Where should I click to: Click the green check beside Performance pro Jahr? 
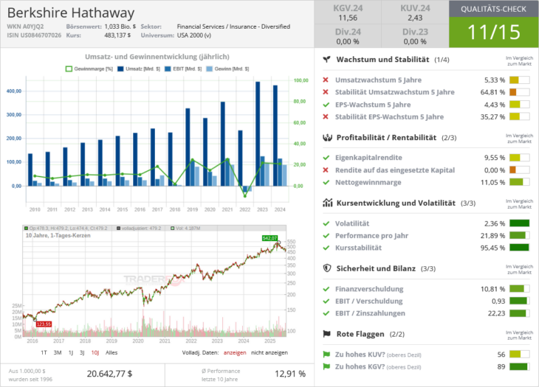pos(326,235)
